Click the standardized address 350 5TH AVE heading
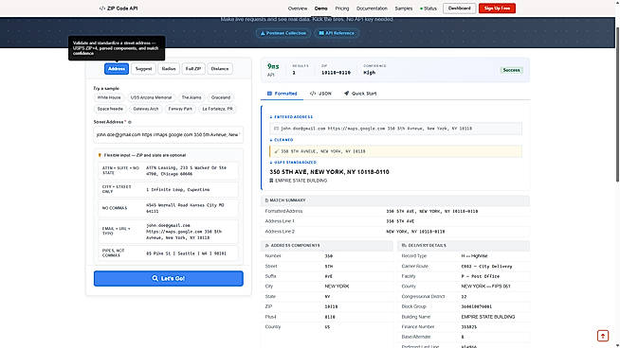The image size is (620, 348). pyautogui.click(x=329, y=172)
